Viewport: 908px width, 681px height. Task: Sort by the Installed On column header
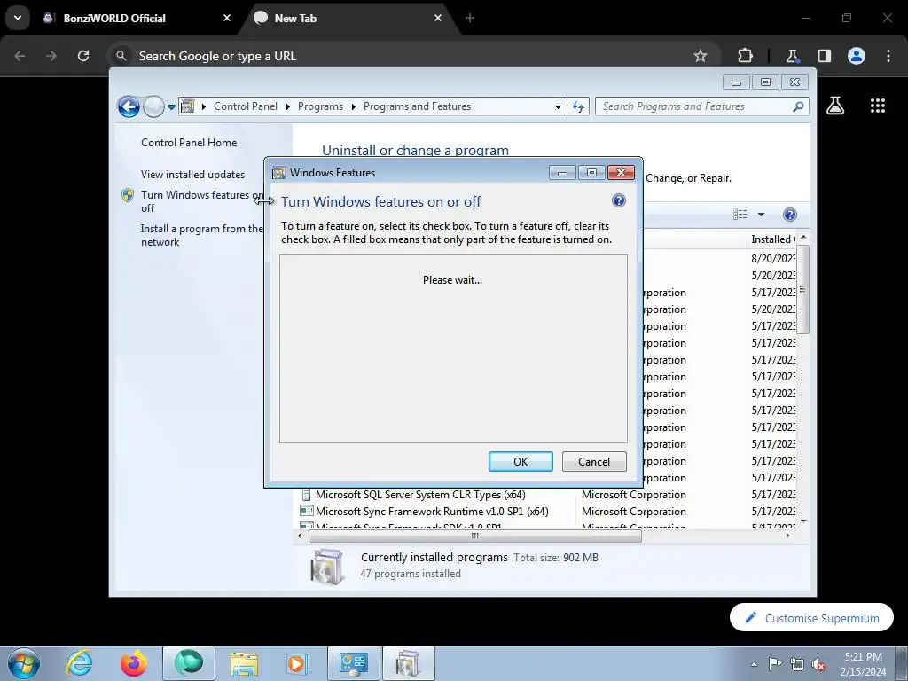click(x=772, y=239)
